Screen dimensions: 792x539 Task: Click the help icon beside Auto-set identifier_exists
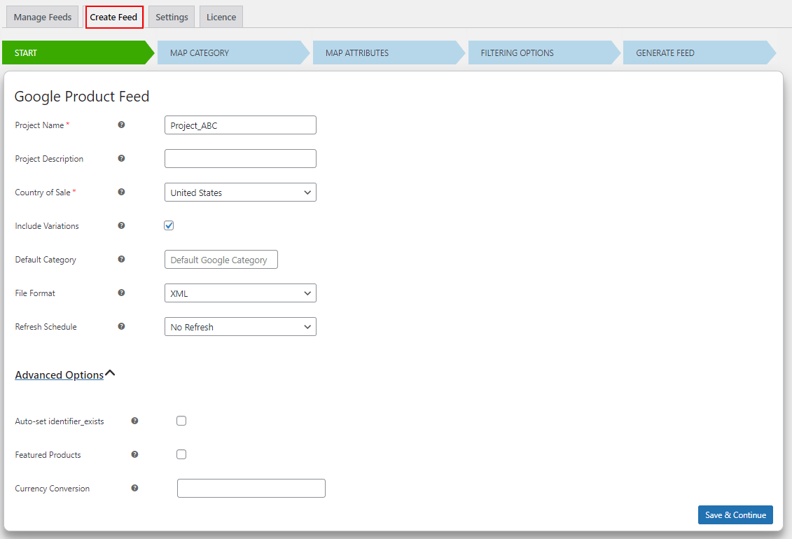coord(134,421)
